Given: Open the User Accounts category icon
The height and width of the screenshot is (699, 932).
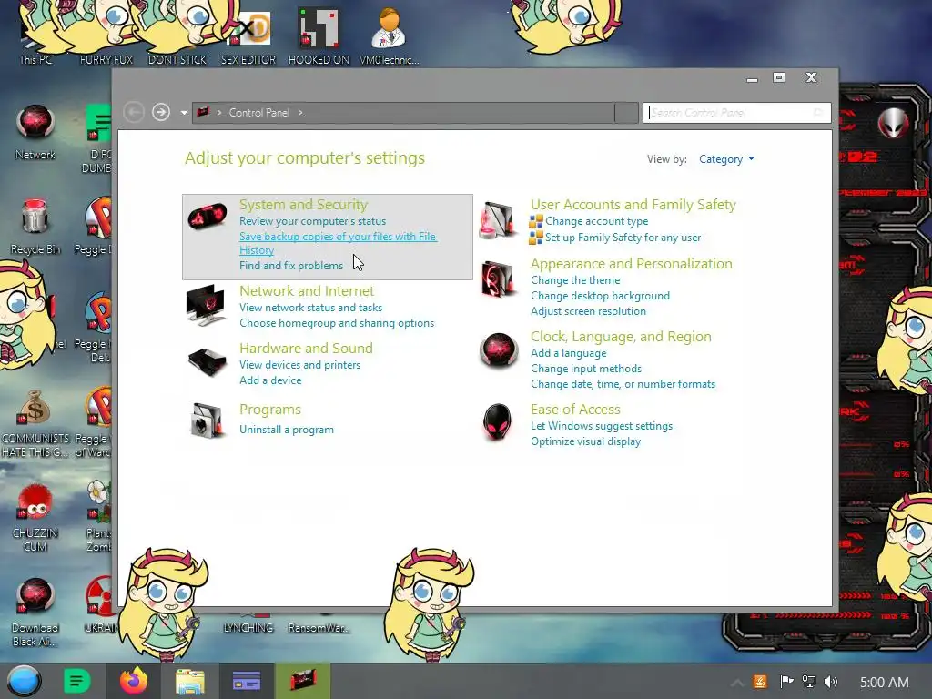Looking at the screenshot, I should [498, 220].
